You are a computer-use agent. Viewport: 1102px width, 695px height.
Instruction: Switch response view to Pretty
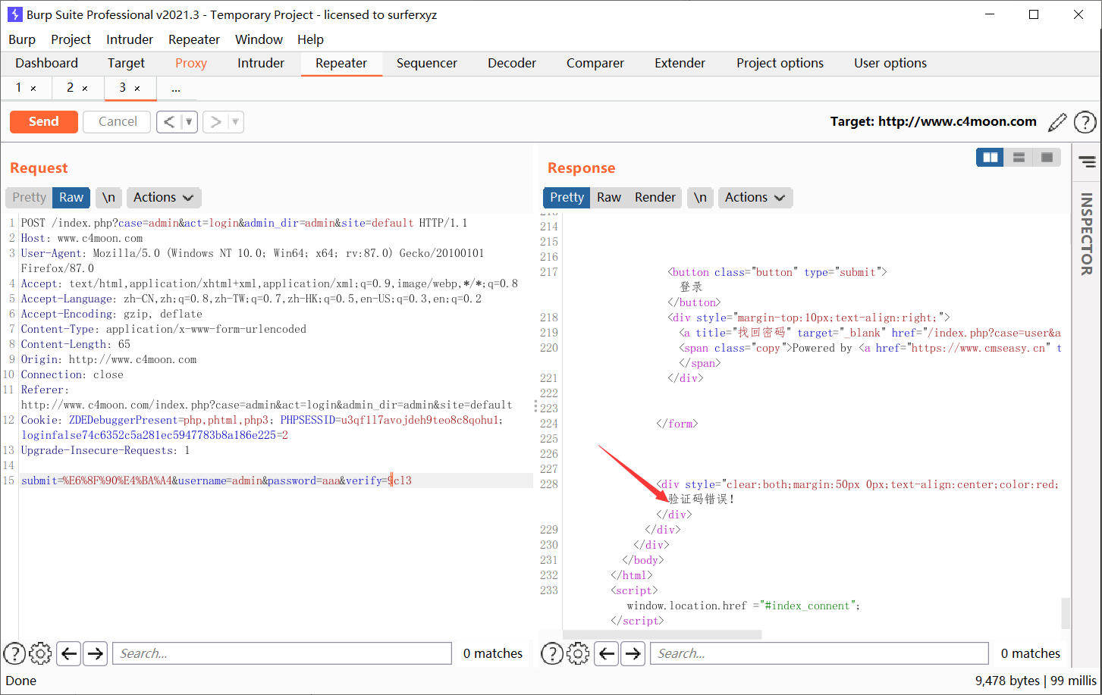coord(567,198)
